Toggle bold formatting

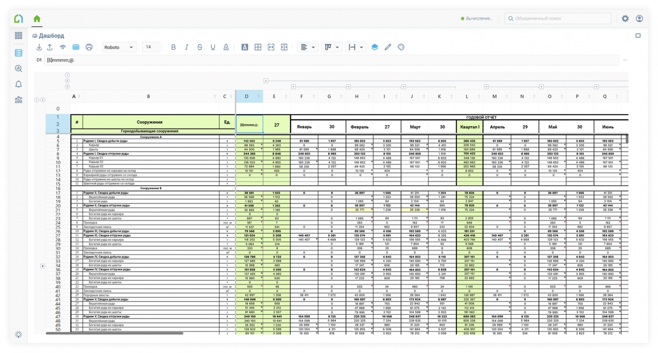coord(173,47)
